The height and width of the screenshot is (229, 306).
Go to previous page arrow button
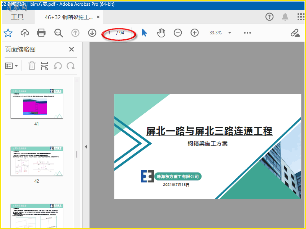[75, 33]
